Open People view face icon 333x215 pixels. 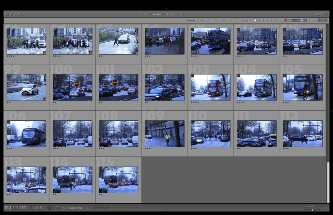pos(39,208)
